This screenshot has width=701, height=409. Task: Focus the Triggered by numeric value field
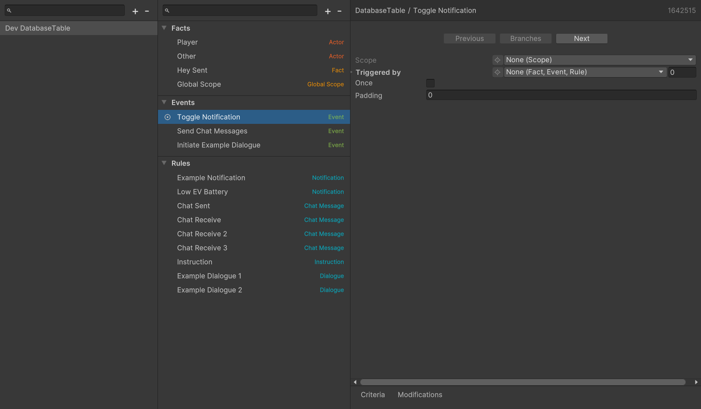(682, 72)
